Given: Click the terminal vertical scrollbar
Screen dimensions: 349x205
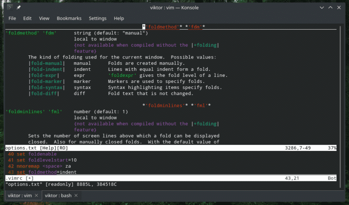Looking at the screenshot, I should pyautogui.click(x=340, y=107).
